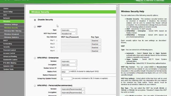Select the Key 3 radio button

57,47
